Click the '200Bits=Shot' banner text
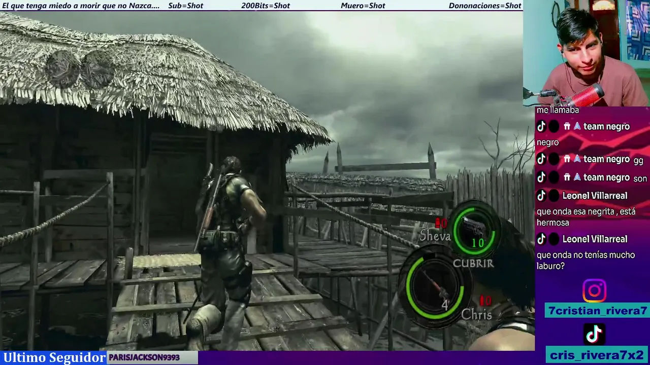The width and height of the screenshot is (650, 365). pyautogui.click(x=266, y=6)
